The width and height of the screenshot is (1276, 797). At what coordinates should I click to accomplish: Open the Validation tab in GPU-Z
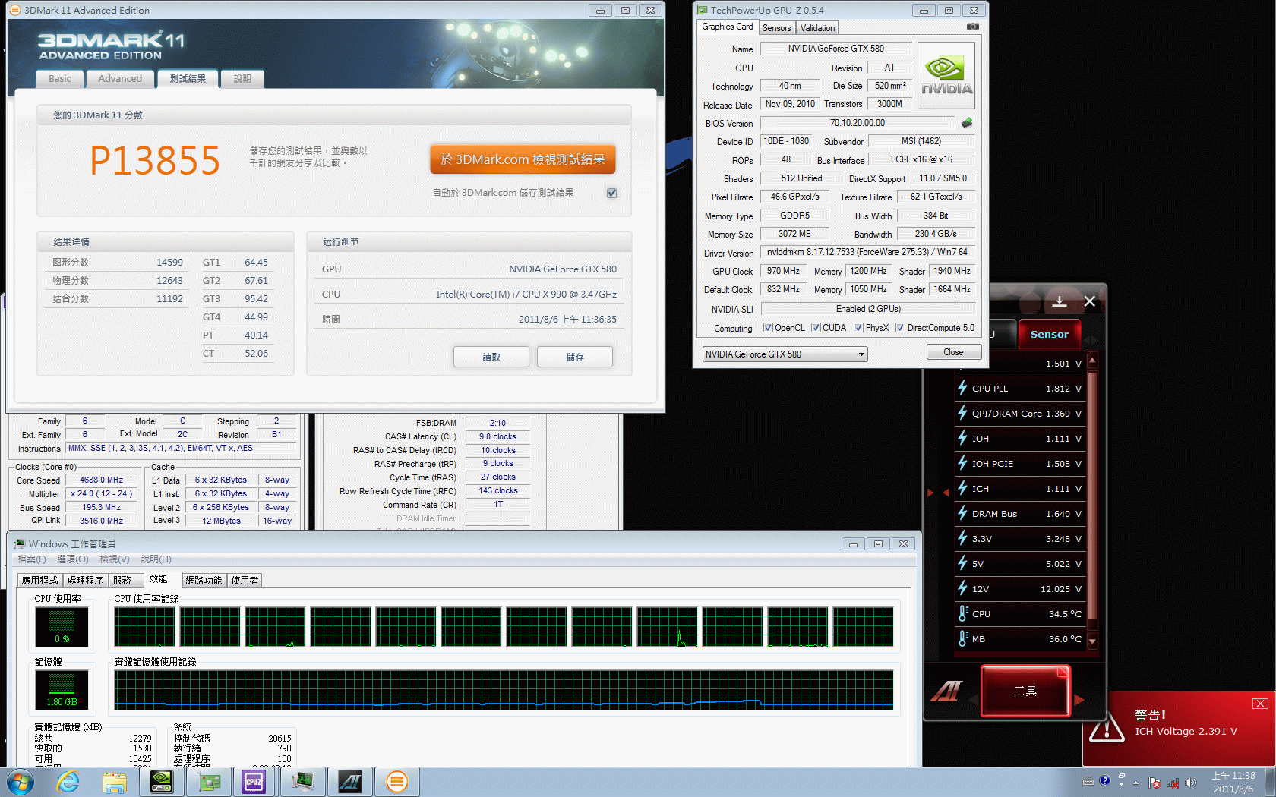pos(817,28)
